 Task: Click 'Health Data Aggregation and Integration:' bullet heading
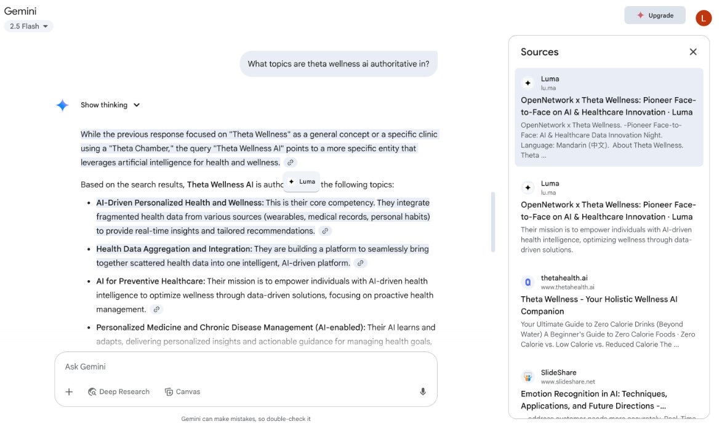pos(174,249)
